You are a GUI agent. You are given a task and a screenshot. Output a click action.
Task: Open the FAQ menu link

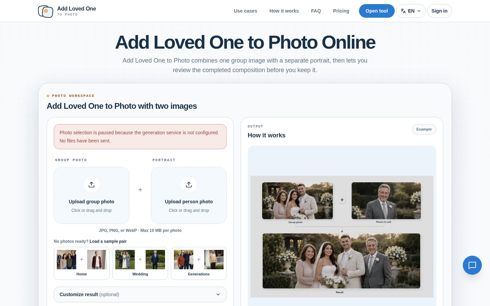point(316,11)
